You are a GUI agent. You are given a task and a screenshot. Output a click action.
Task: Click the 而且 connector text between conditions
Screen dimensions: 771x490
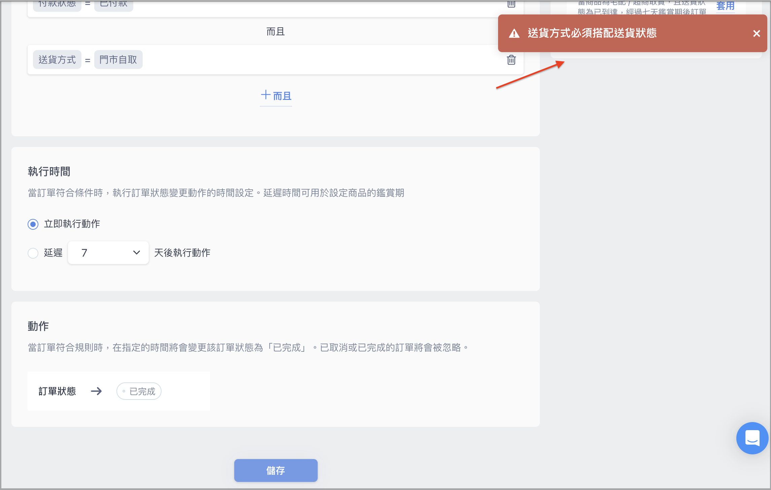[276, 32]
